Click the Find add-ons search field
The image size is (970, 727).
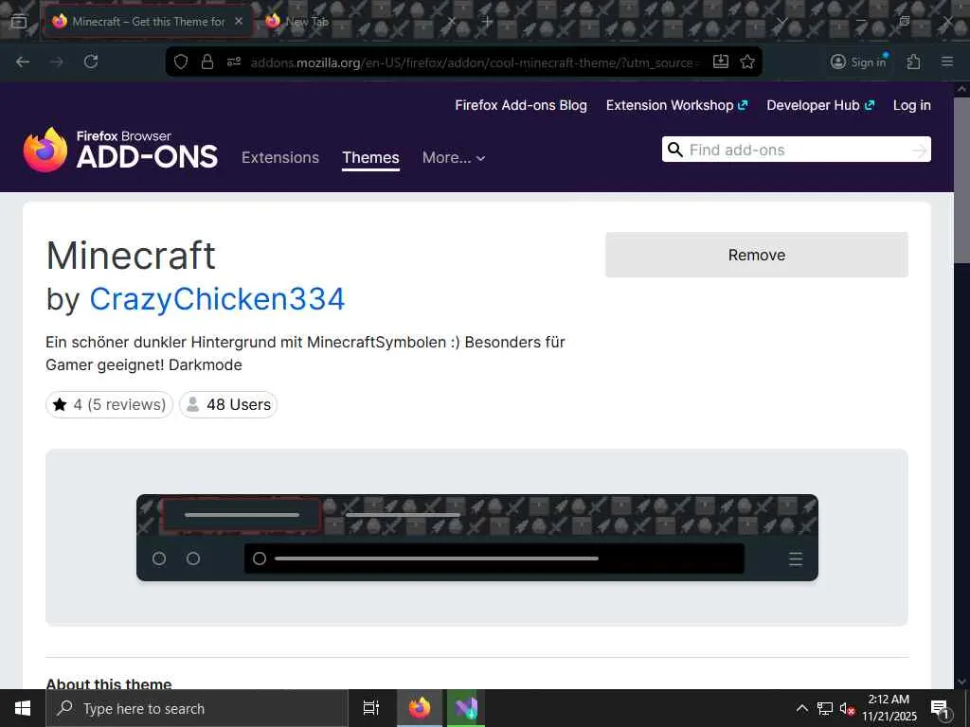[796, 150]
